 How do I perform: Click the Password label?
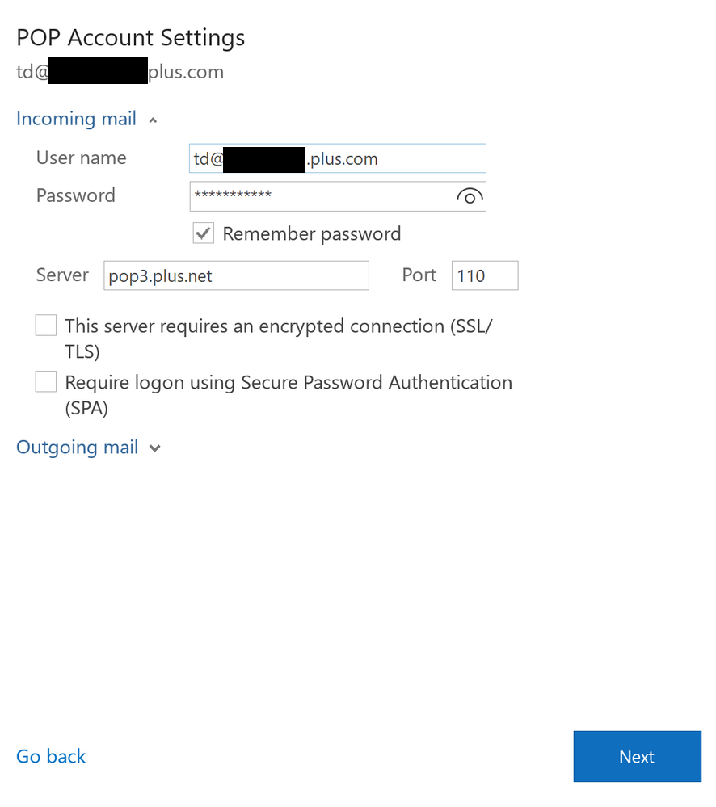(x=75, y=195)
